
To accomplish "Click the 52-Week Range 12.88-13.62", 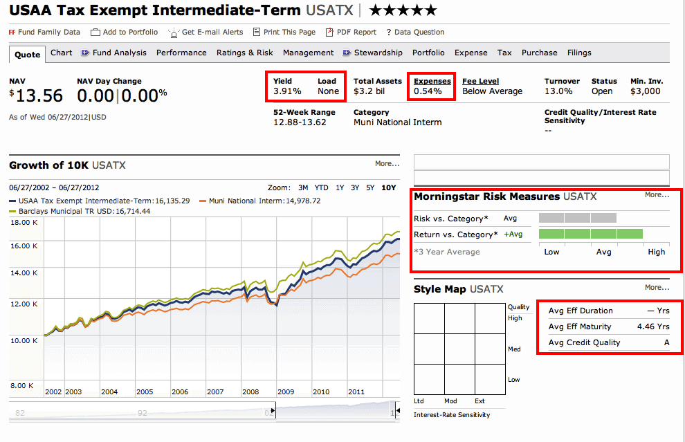I will click(300, 122).
